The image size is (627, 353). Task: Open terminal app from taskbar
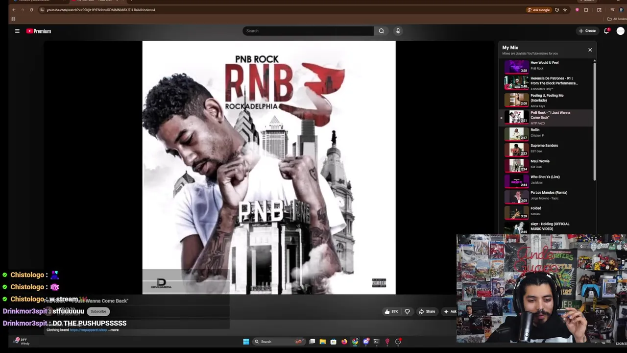click(x=376, y=342)
